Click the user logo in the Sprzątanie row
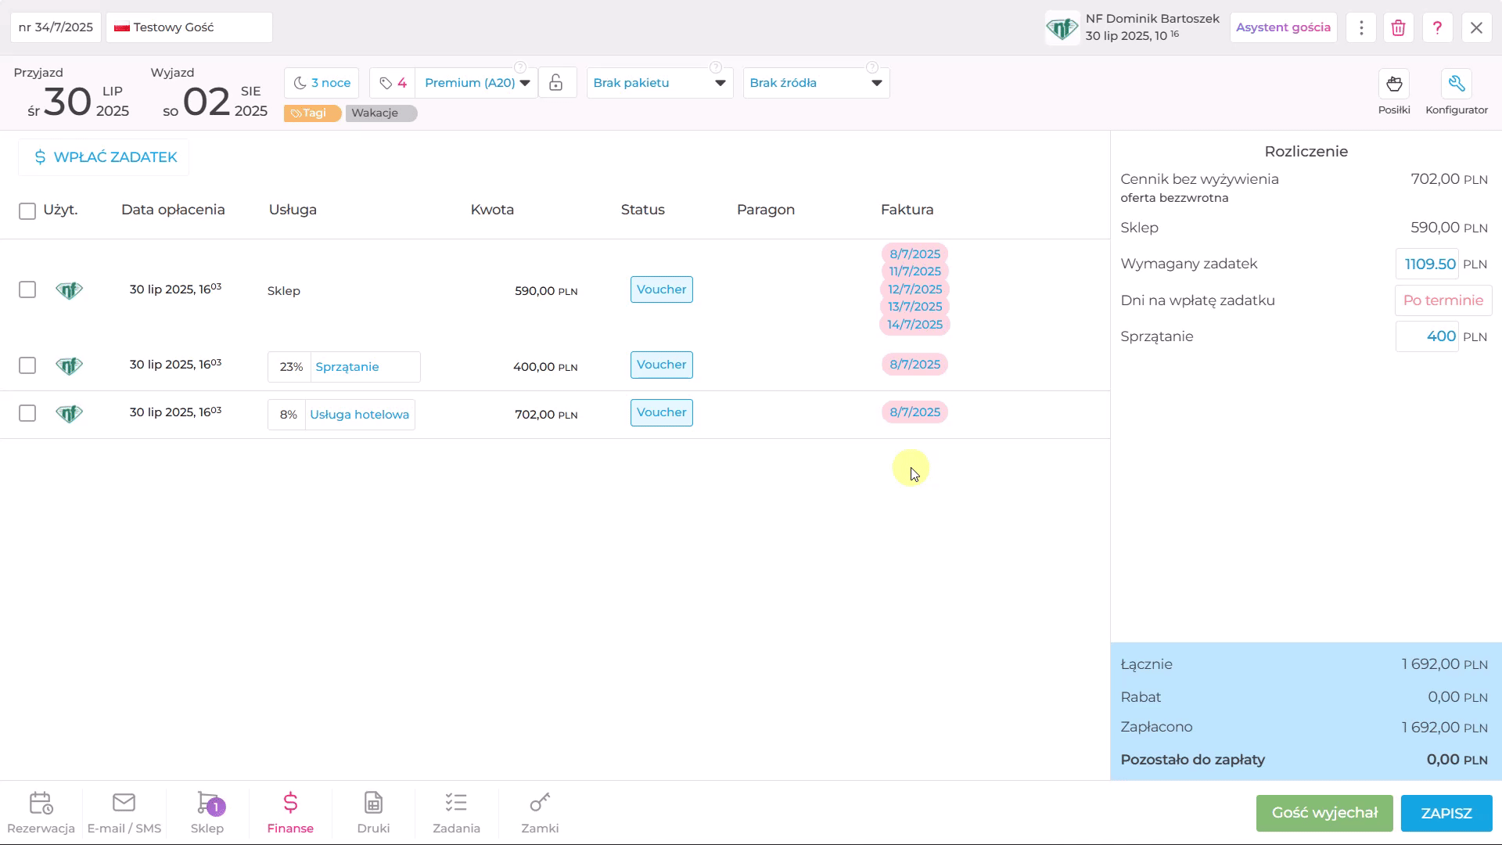The height and width of the screenshot is (845, 1502). click(69, 365)
